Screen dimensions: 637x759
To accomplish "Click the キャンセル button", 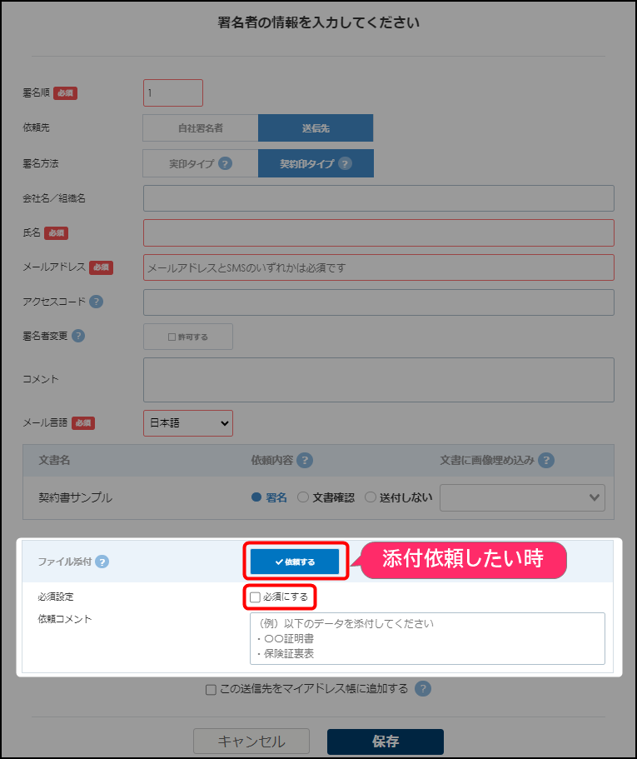I will [251, 742].
